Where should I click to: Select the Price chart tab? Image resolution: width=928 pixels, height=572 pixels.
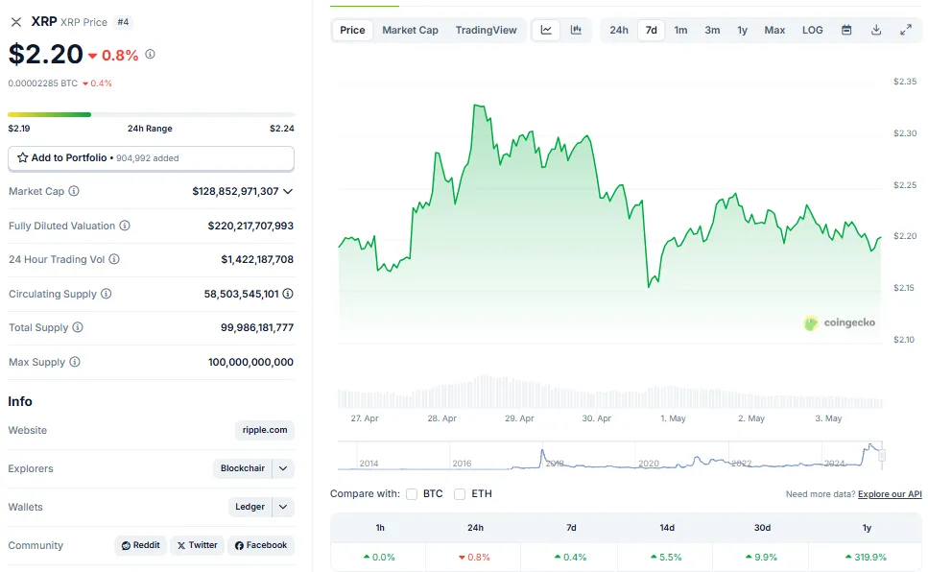[x=352, y=30]
